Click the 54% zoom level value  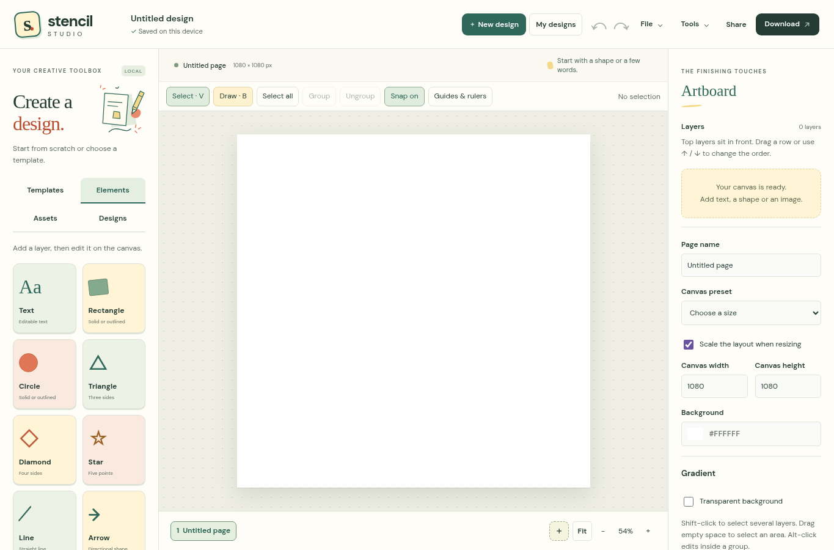pos(626,531)
